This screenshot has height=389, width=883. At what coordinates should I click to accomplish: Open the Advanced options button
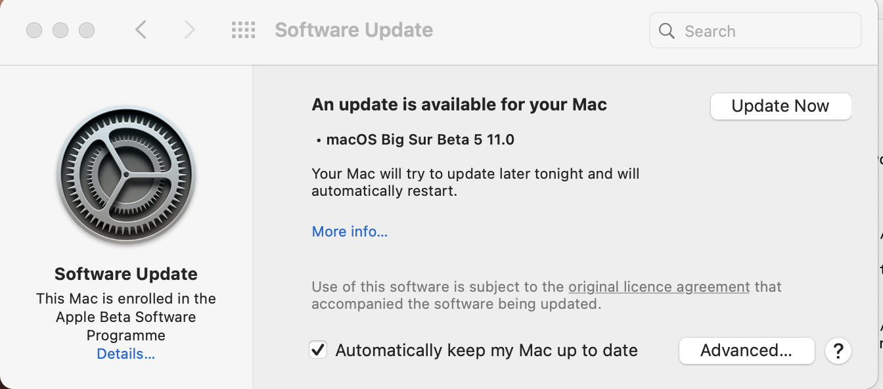pos(746,351)
